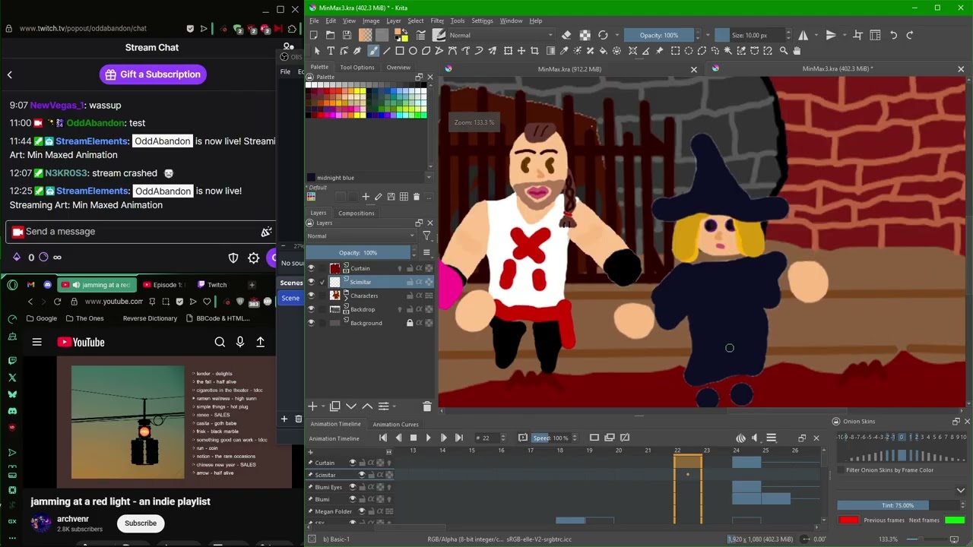Expand the onion skins options chevron
Screen dimensions: 973x547
click(x=961, y=491)
